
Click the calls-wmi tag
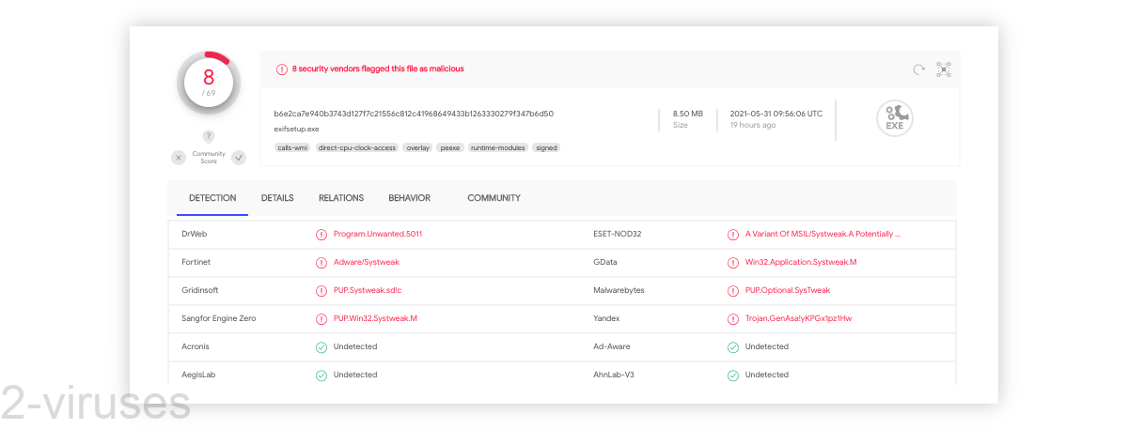(291, 147)
